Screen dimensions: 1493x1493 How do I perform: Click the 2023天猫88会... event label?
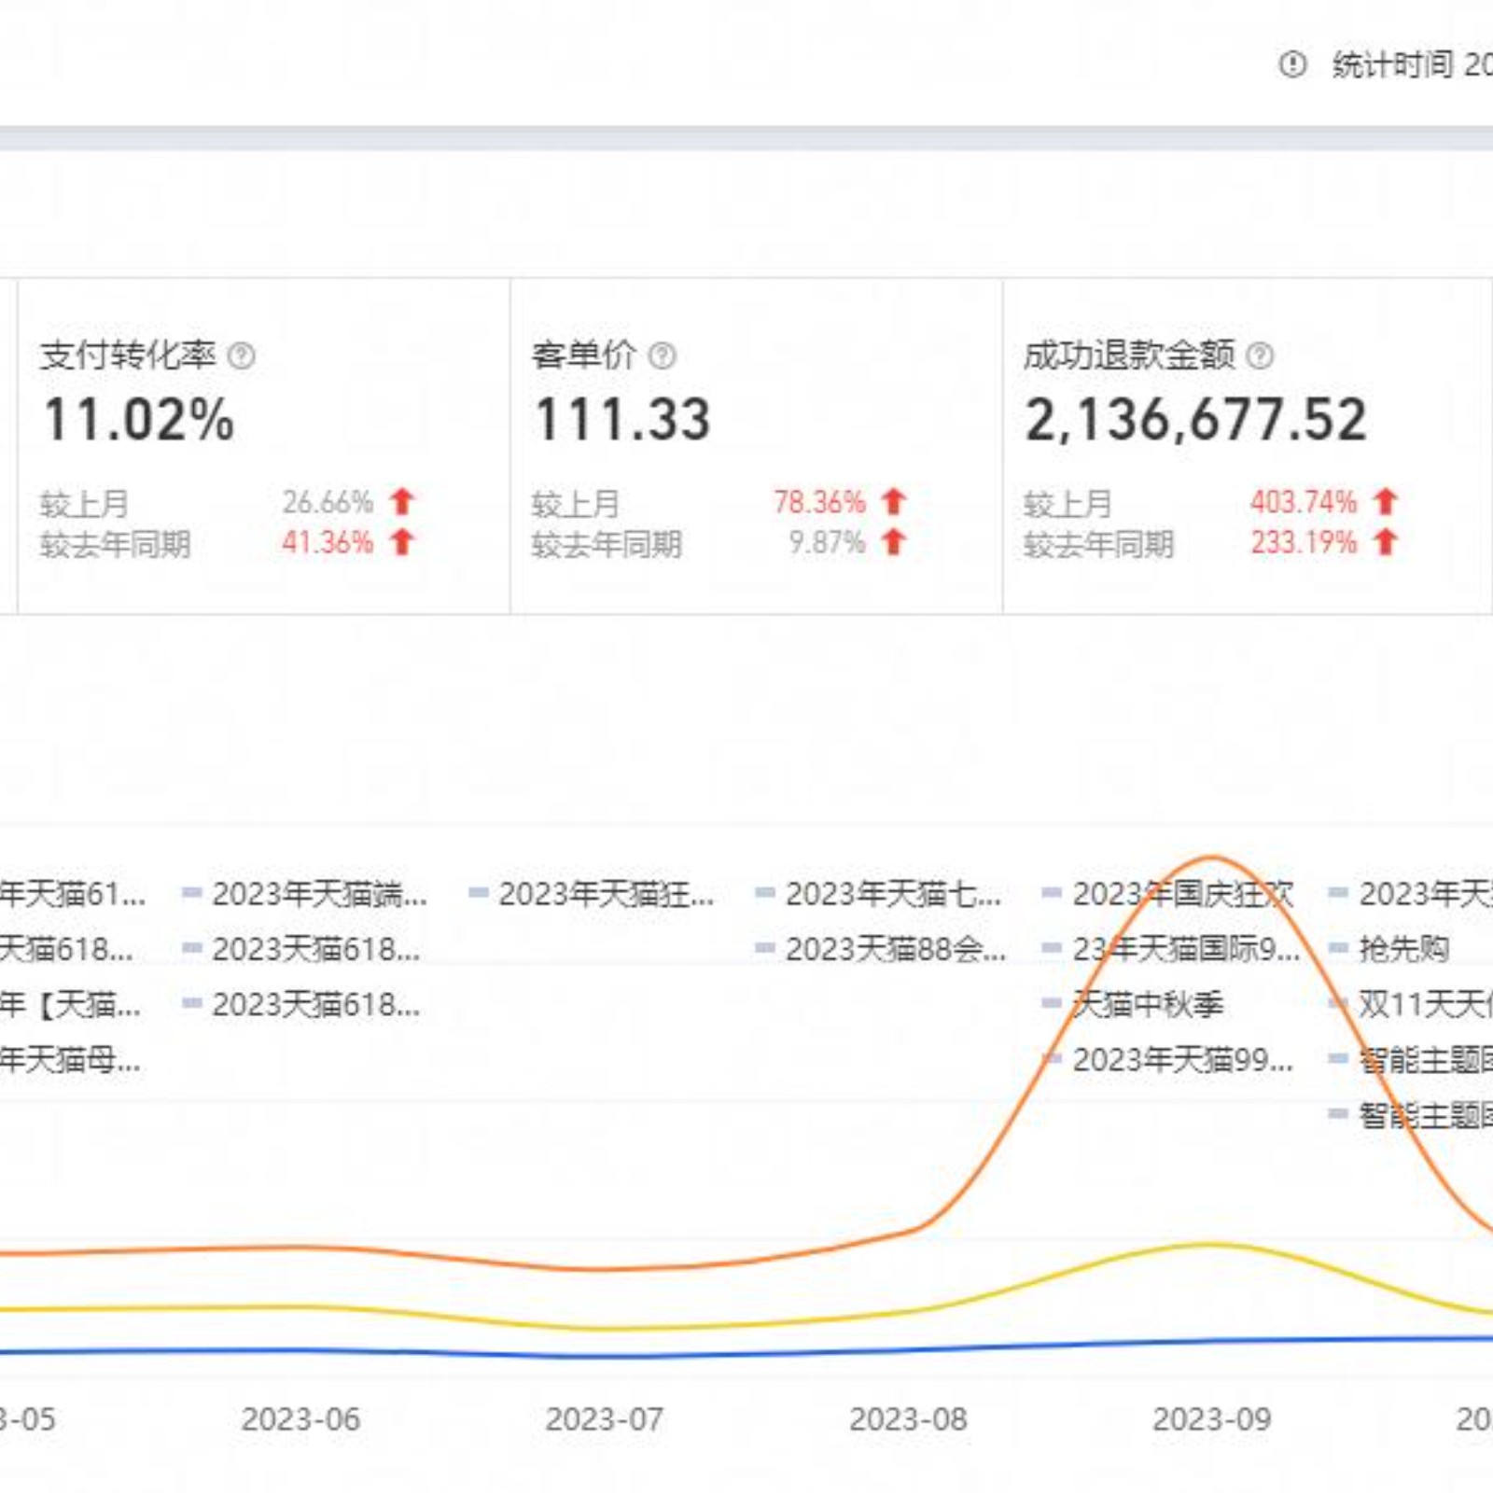(895, 949)
